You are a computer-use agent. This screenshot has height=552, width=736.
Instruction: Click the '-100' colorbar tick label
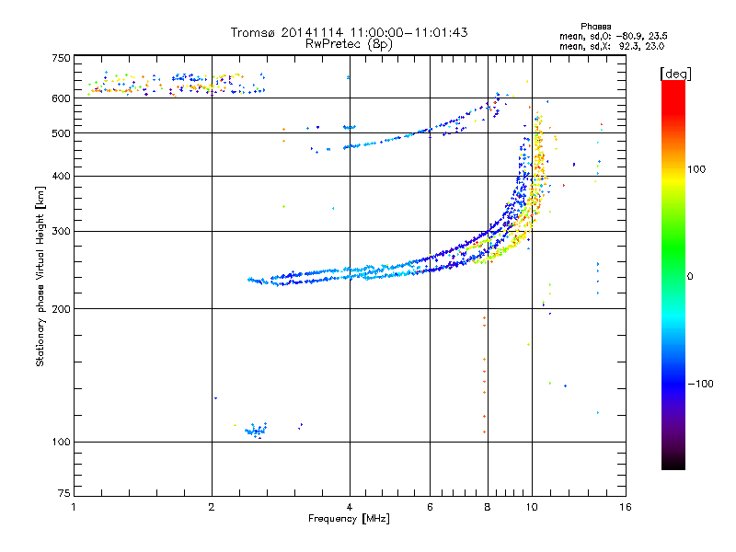point(700,384)
